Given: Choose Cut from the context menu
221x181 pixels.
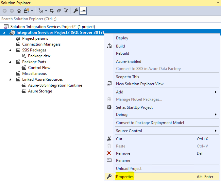Looking at the screenshot, I should [x=161, y=139].
